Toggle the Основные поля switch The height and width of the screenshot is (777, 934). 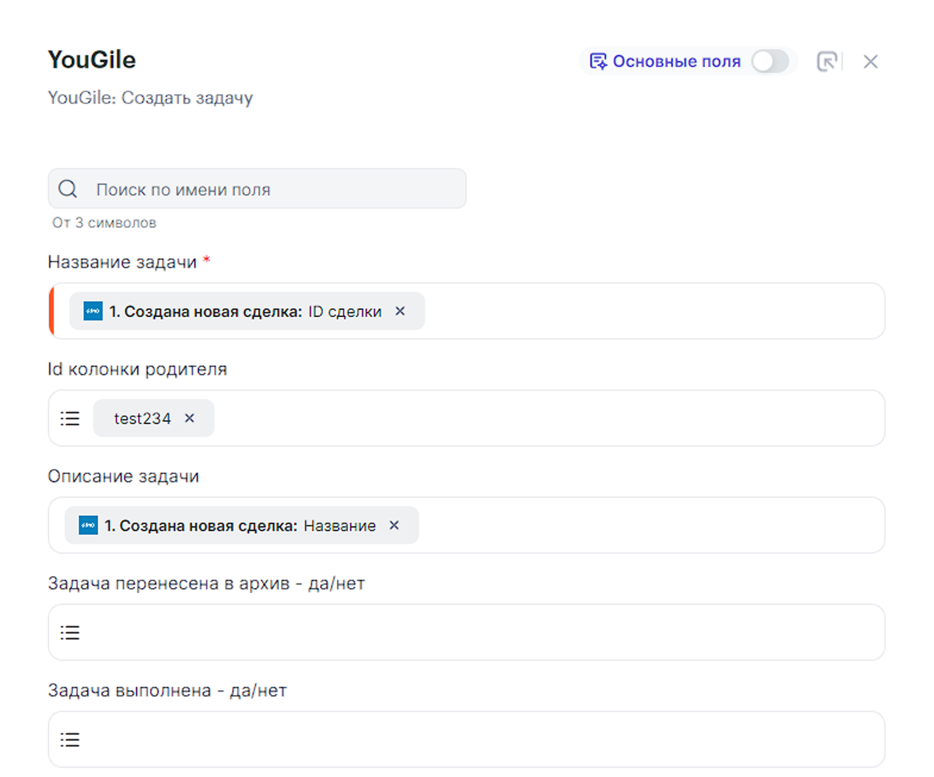coord(770,62)
